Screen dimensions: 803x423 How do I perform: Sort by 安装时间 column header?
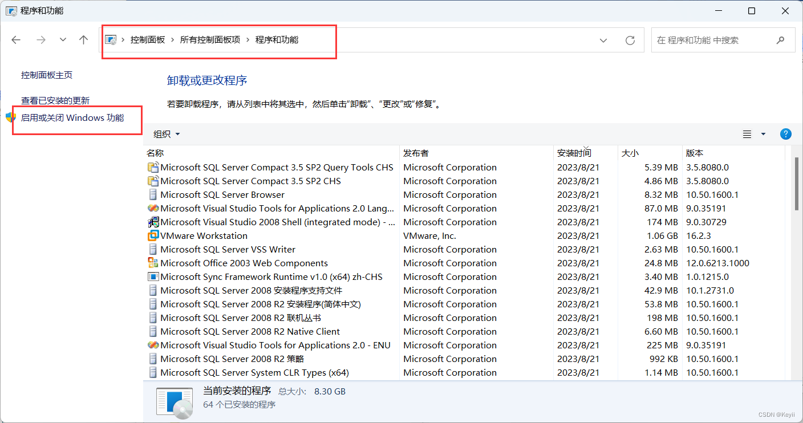[586, 153]
